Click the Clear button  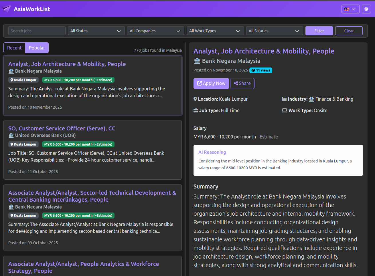[349, 31]
